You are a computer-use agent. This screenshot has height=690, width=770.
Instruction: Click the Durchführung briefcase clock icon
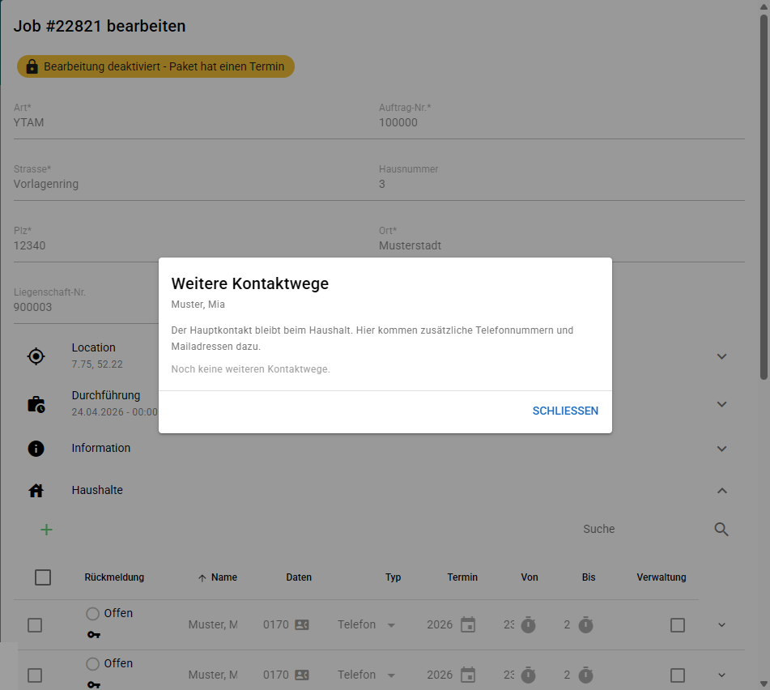coord(36,404)
